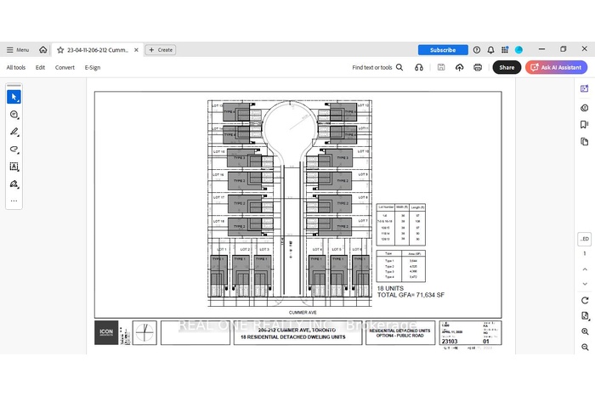Rotate the page clockwise

(585, 300)
